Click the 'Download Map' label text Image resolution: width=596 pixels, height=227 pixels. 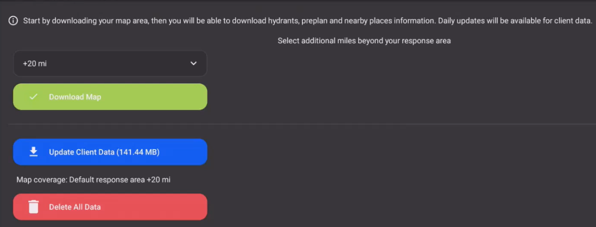[75, 97]
